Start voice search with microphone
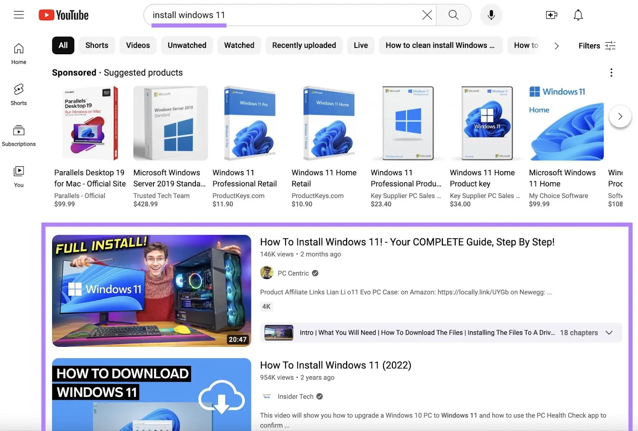 click(491, 15)
